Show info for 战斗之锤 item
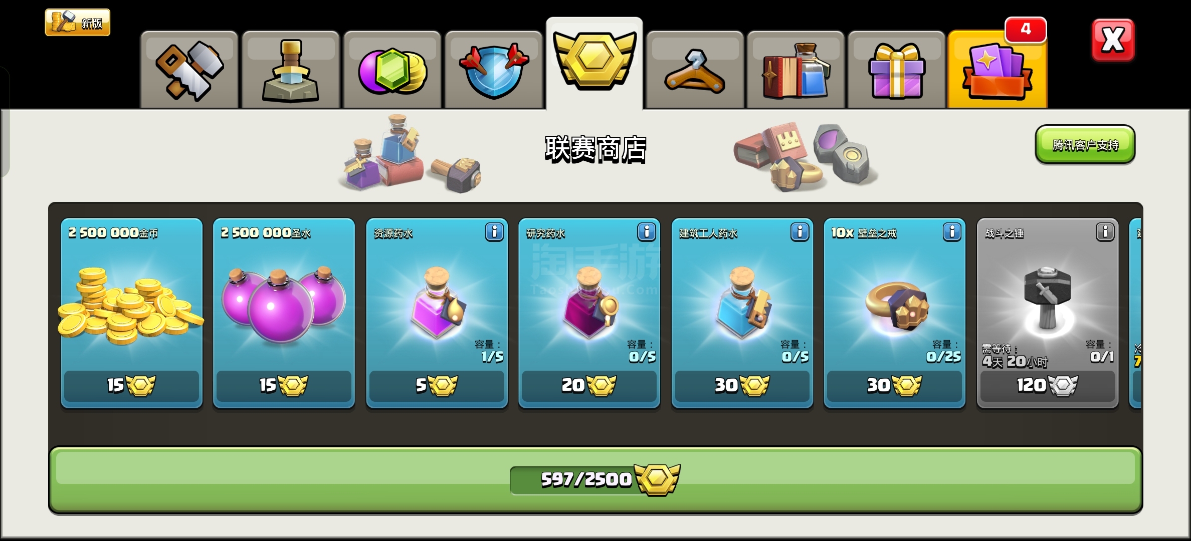1191x541 pixels. [x=1105, y=232]
